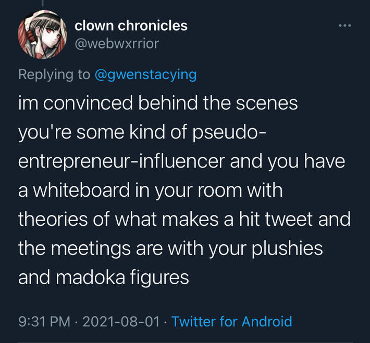Image resolution: width=370 pixels, height=343 pixels.
Task: Click the 'Replying to' label text
Action: tap(54, 74)
